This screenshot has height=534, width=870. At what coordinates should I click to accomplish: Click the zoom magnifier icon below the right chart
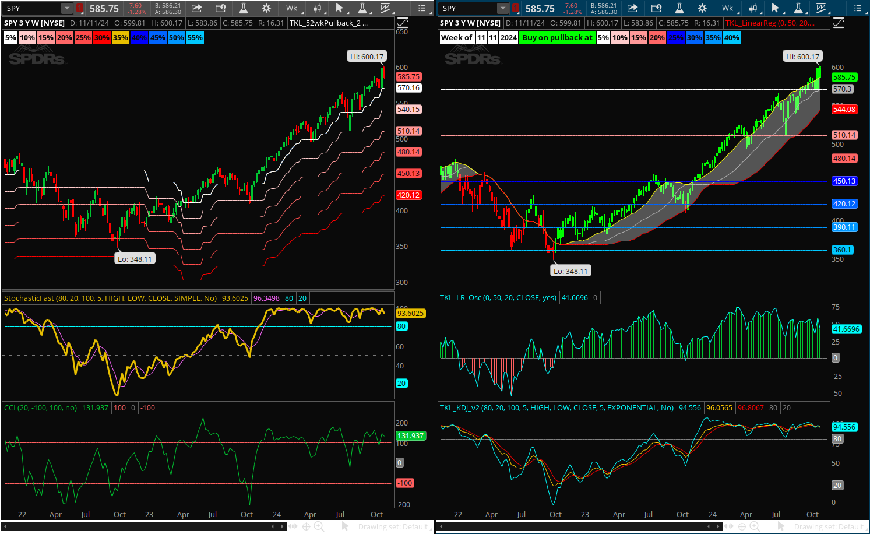[755, 526]
